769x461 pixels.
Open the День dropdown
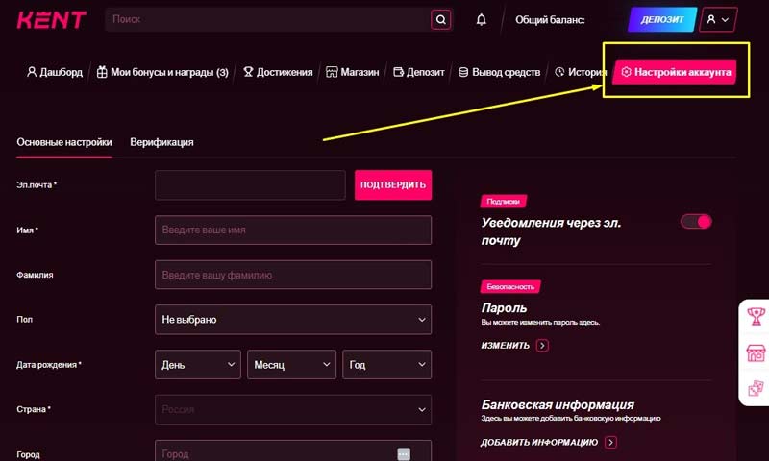click(197, 365)
